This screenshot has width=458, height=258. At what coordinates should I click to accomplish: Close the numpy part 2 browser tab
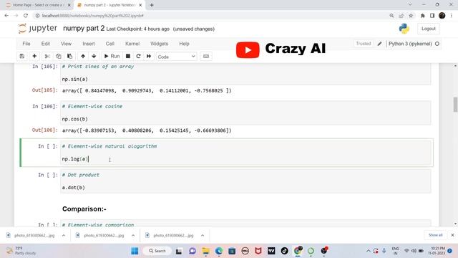pos(140,5)
